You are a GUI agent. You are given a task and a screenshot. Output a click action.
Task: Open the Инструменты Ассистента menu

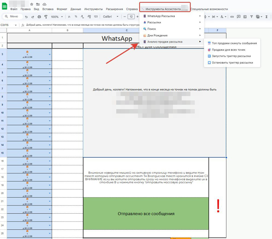coord(165,9)
